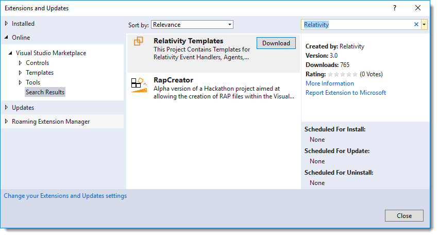Select the RapCreator result title
The height and width of the screenshot is (236, 438).
coord(174,80)
